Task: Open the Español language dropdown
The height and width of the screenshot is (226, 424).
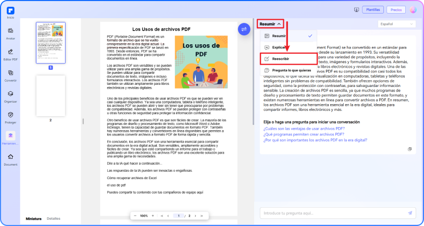Action: point(397,24)
